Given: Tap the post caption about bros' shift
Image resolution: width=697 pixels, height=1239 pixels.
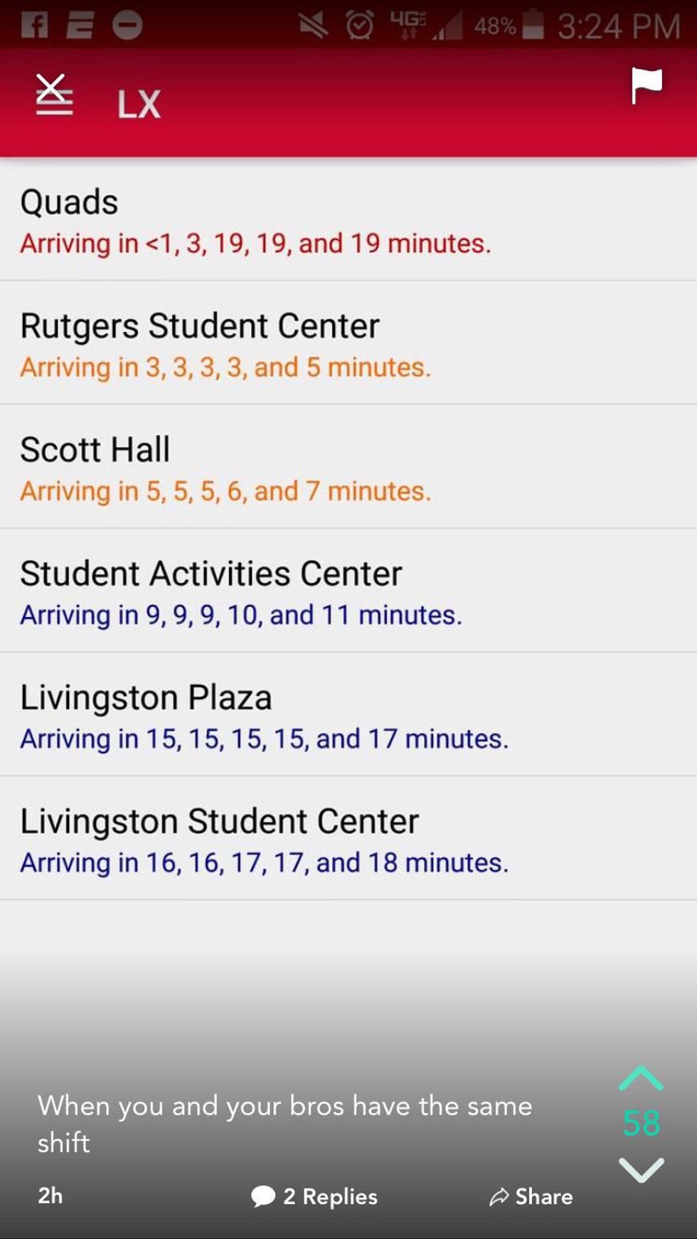Looking at the screenshot, I should (x=284, y=1123).
